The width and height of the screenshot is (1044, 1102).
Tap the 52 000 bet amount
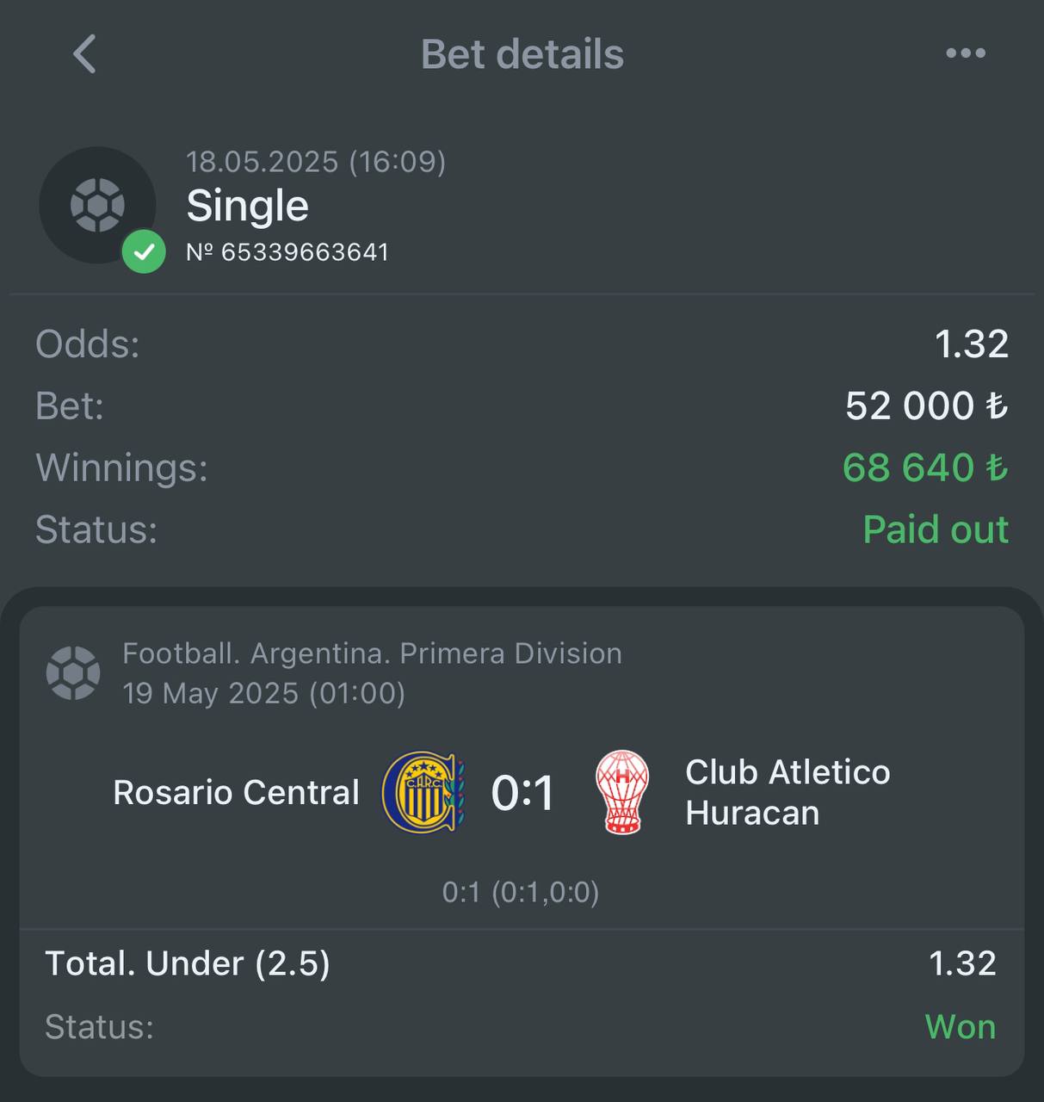927,406
